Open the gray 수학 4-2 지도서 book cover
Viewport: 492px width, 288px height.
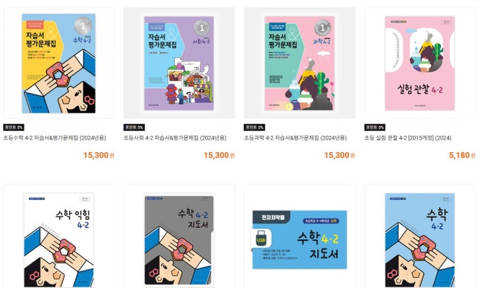(179, 240)
